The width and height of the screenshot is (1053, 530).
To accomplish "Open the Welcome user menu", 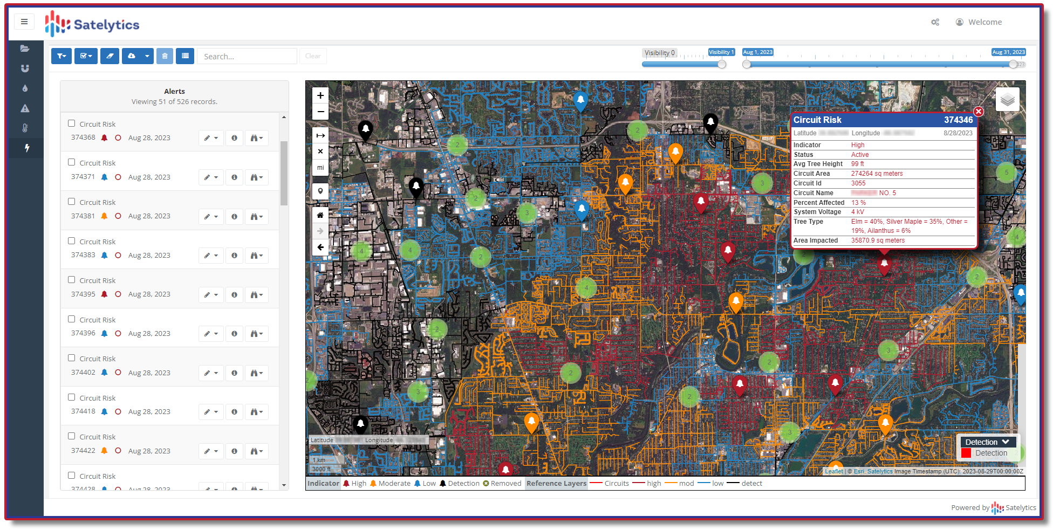I will pos(979,22).
